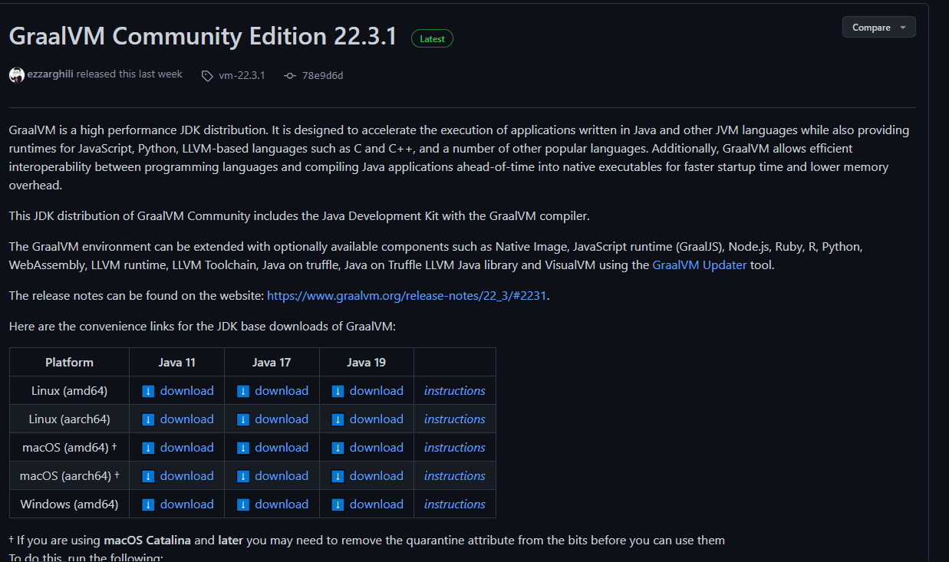This screenshot has height=562, width=949.
Task: Open instructions for Linux (amd64)
Action: (455, 391)
